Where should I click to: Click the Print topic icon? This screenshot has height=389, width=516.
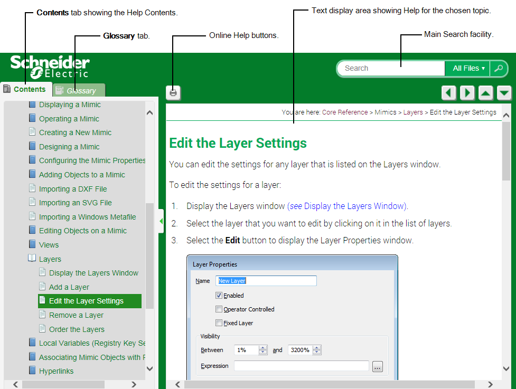[x=173, y=93]
